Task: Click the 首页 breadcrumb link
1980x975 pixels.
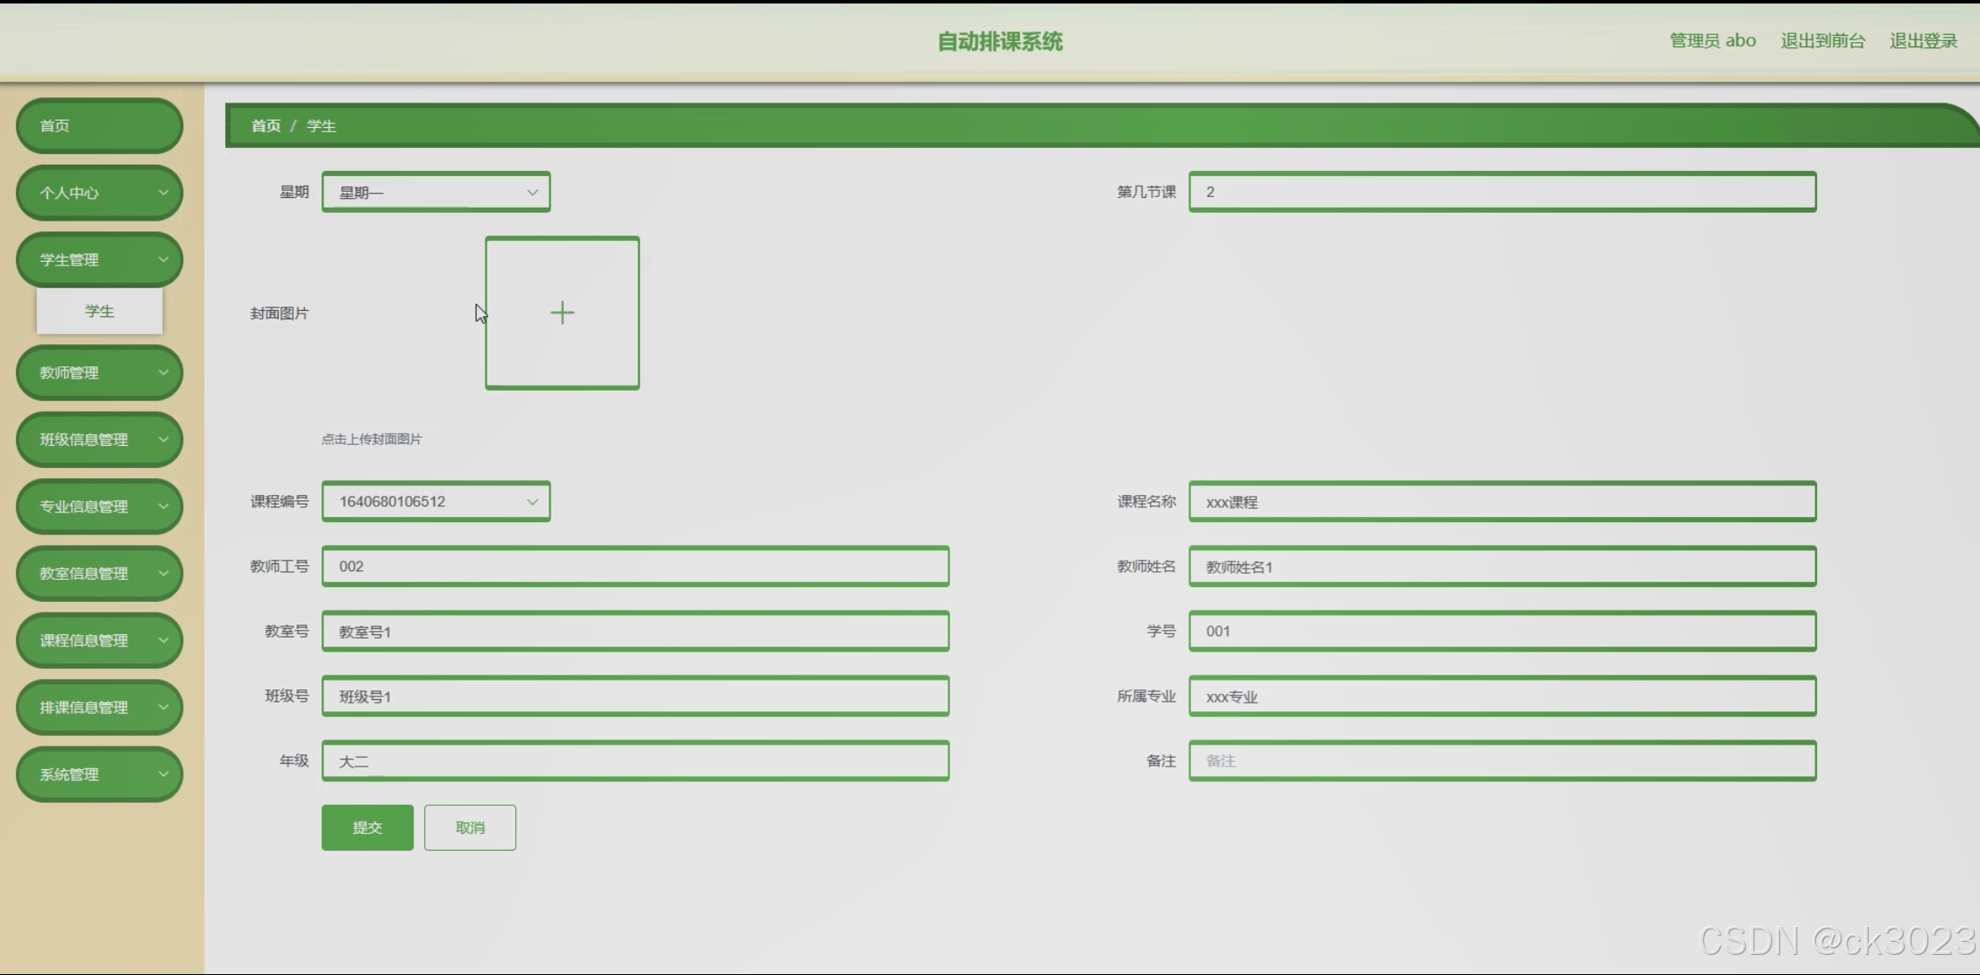Action: click(266, 126)
